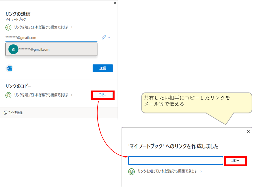The image size is (254, 188).
Task: Click the copy icon beside コピーを送信
Action: click(5, 113)
